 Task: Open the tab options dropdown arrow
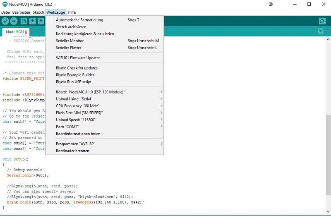(321, 31)
